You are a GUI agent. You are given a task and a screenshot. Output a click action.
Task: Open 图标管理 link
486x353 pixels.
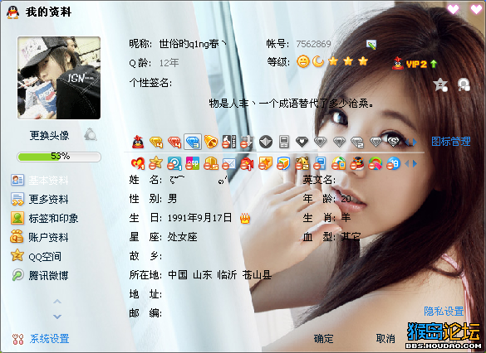(451, 142)
